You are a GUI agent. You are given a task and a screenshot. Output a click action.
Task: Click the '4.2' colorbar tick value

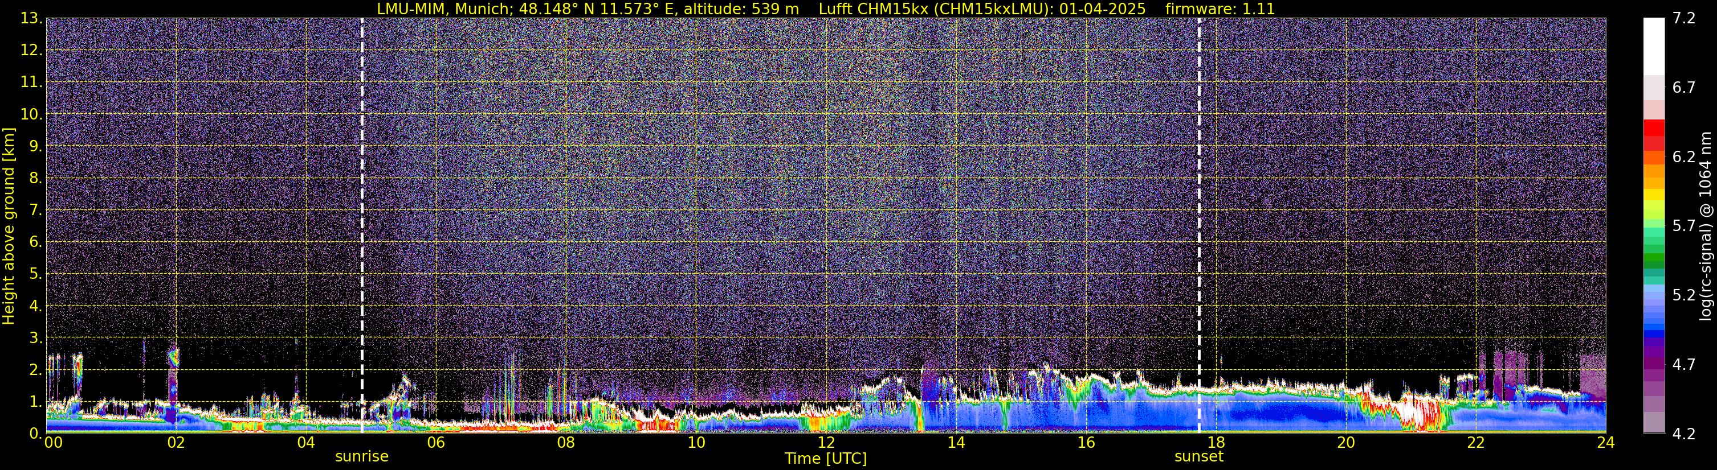pos(1684,434)
